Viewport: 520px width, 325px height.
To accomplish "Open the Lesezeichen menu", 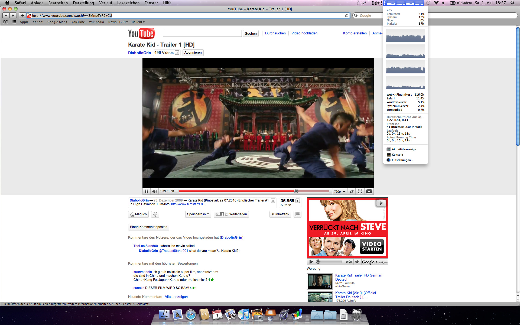I will (128, 3).
